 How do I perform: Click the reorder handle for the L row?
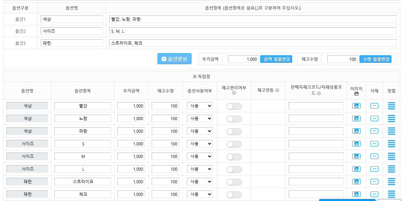[x=391, y=169]
